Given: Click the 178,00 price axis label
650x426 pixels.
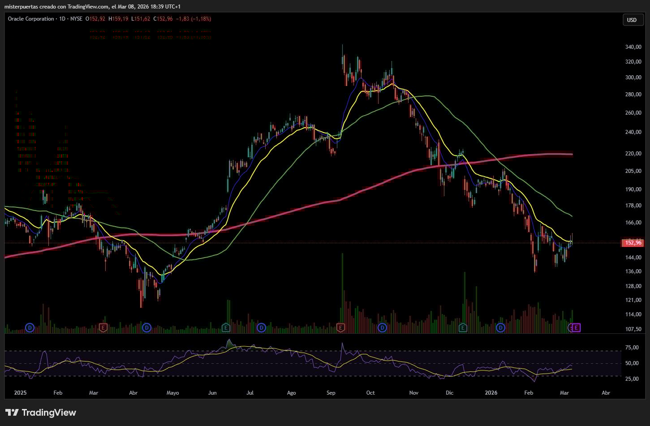Looking at the screenshot, I should point(633,206).
